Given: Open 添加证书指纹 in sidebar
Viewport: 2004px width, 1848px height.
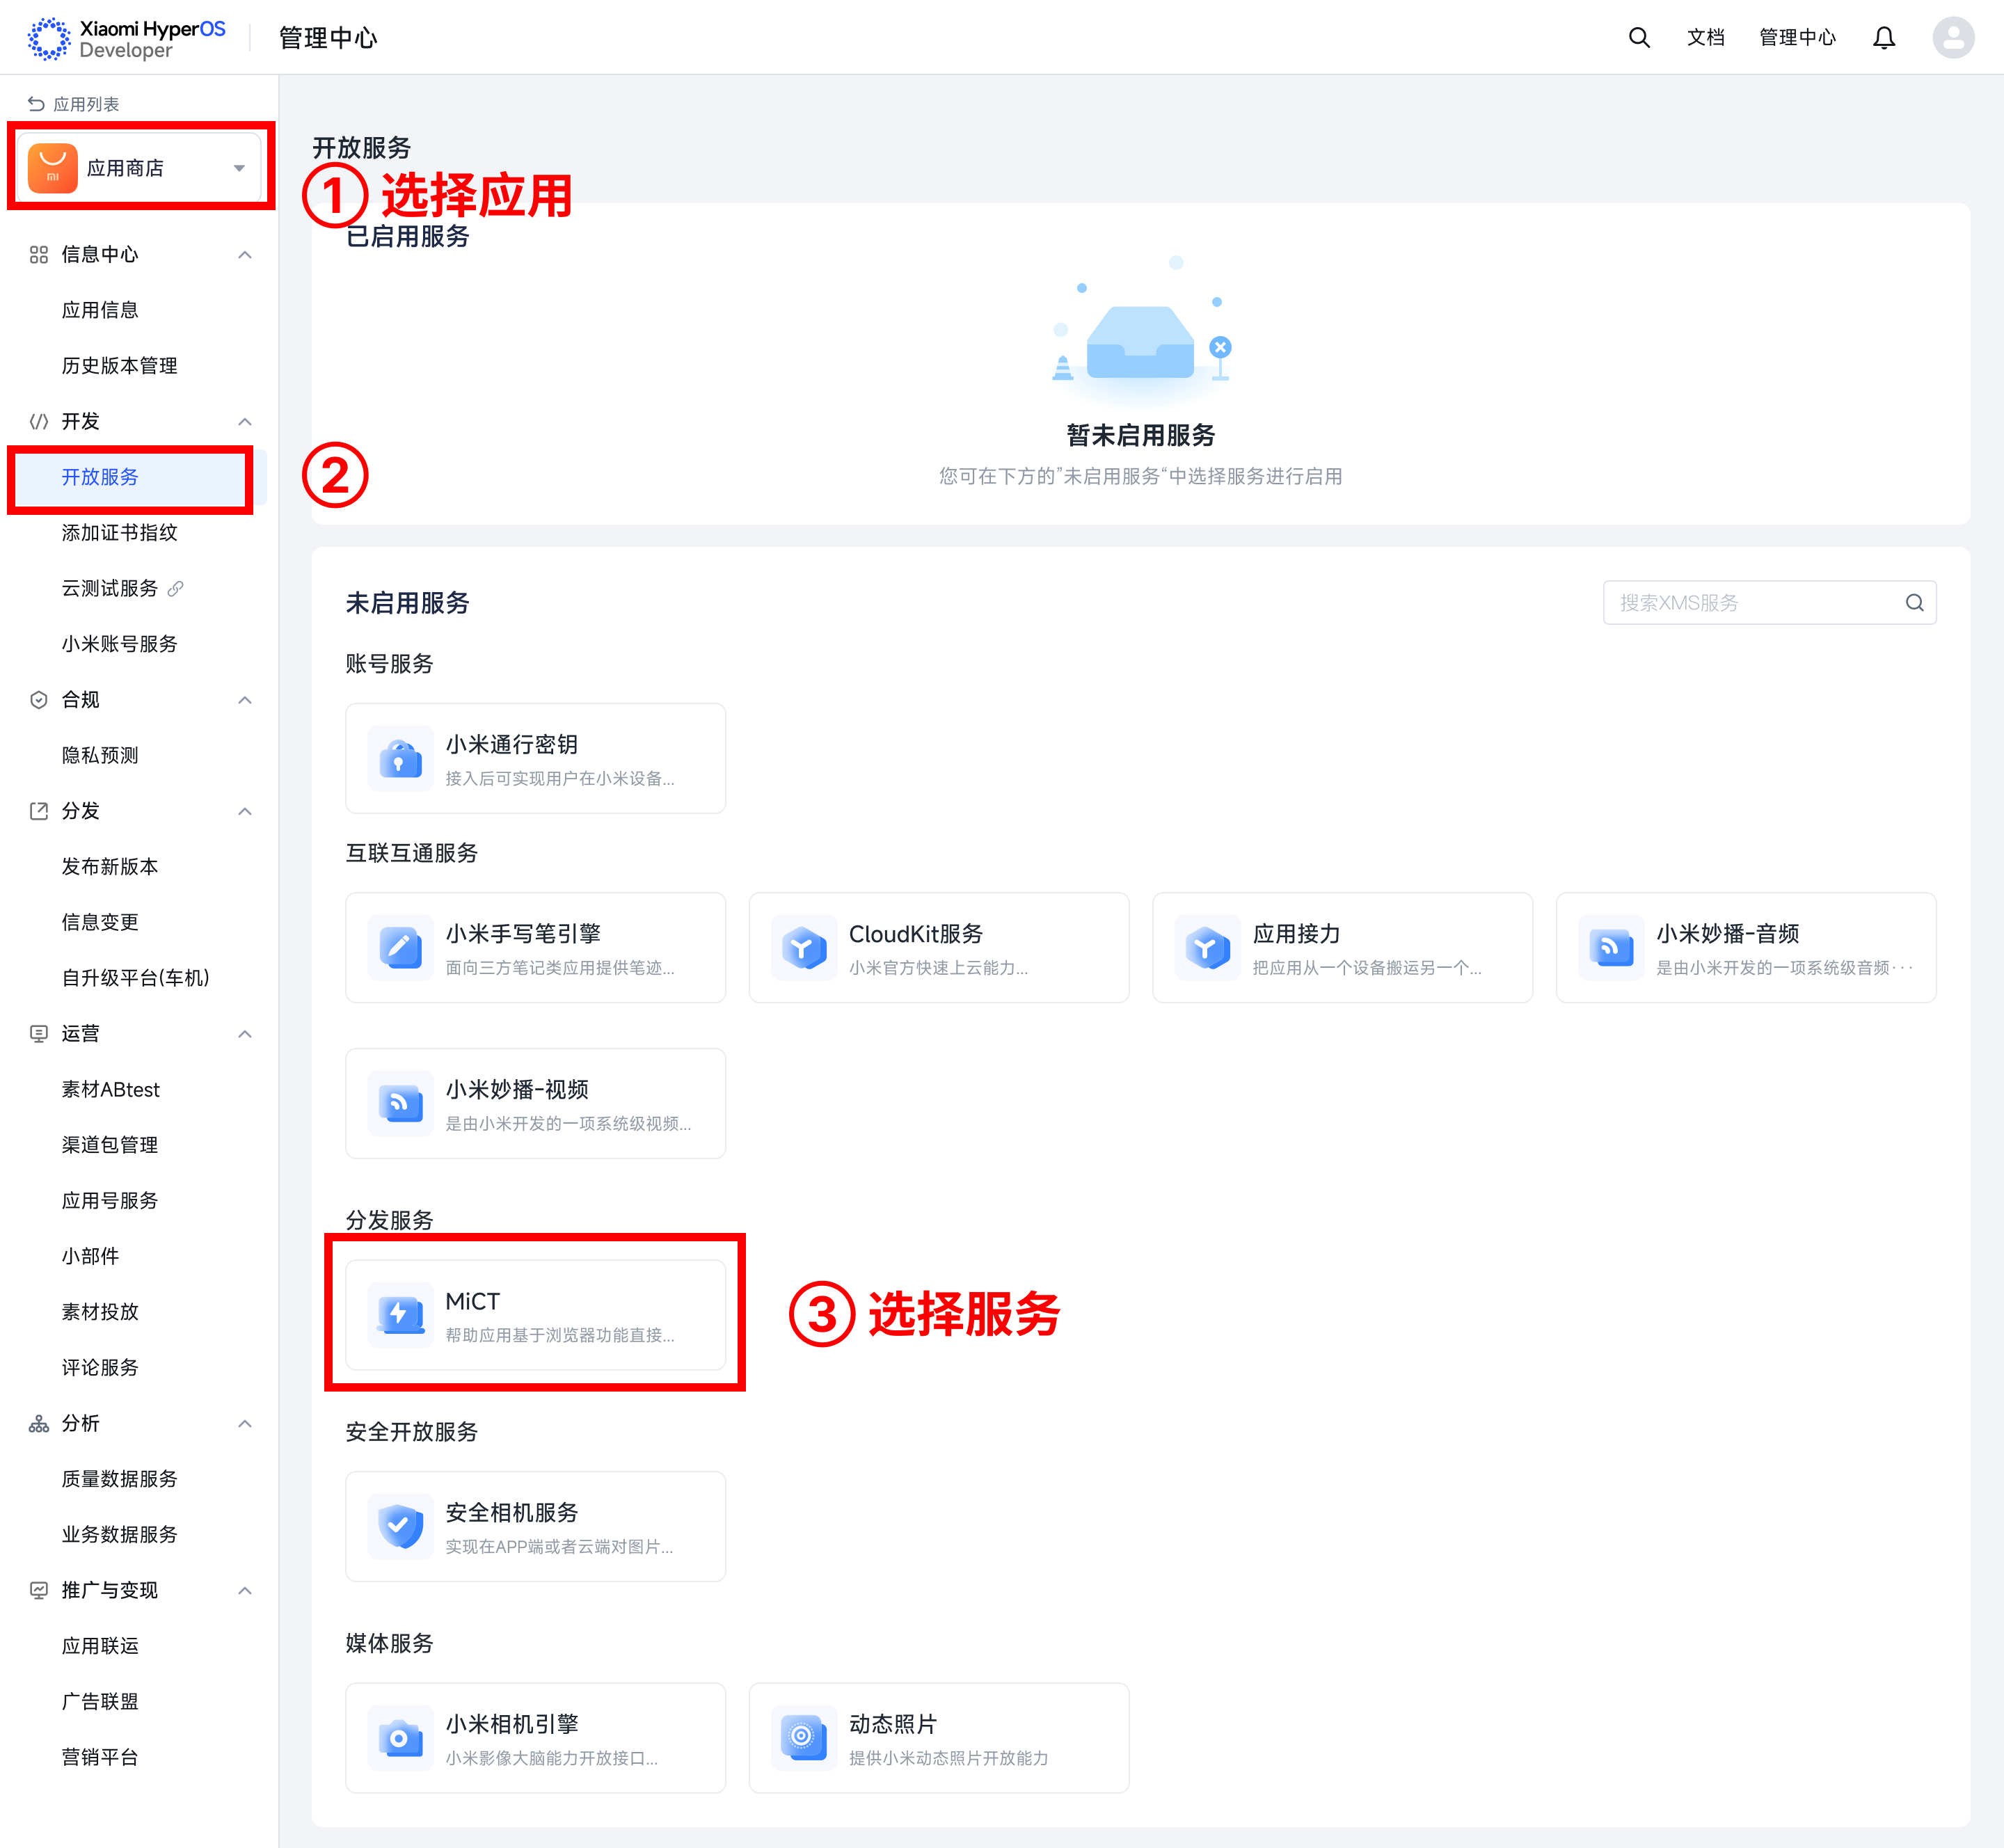Looking at the screenshot, I should coord(119,533).
